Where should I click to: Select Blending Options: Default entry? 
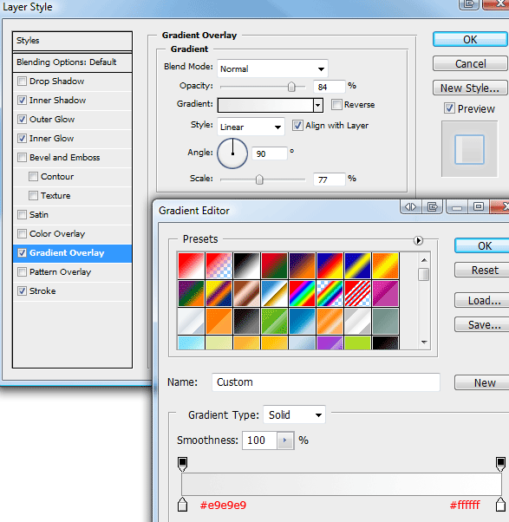72,62
